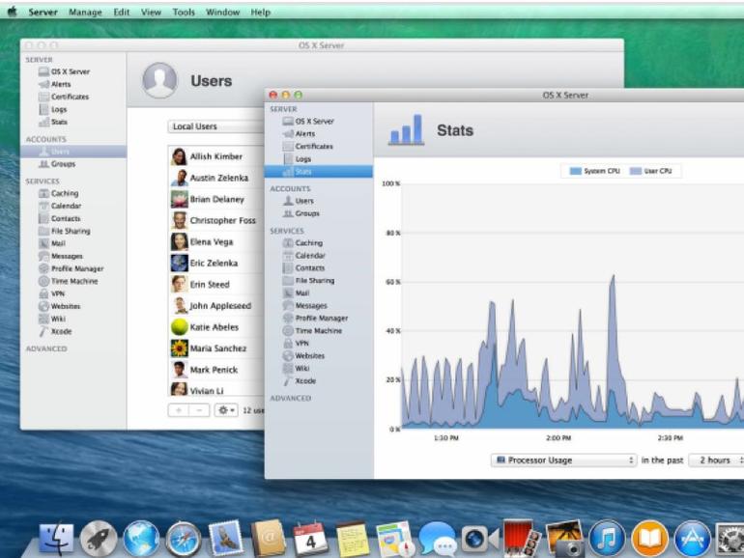Image resolution: width=744 pixels, height=558 pixels.
Task: Open the Tools menu
Action: (184, 12)
